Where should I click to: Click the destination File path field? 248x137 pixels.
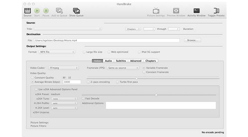pyautogui.click(x=107, y=40)
